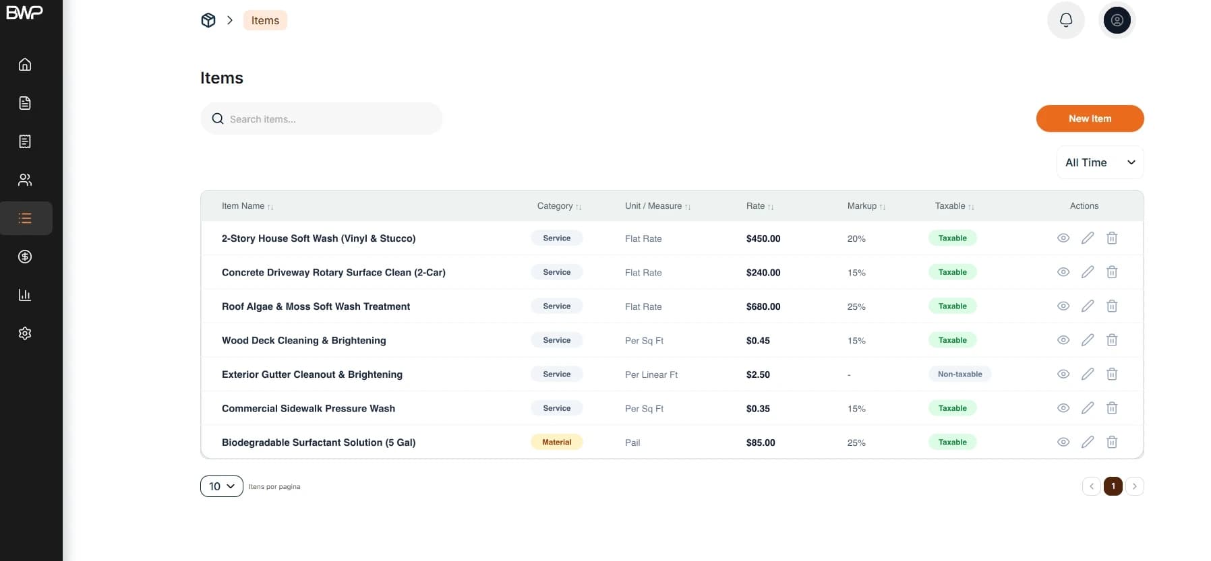The image size is (1211, 561).
Task: Open the Home page from sidebar
Action: click(x=25, y=65)
